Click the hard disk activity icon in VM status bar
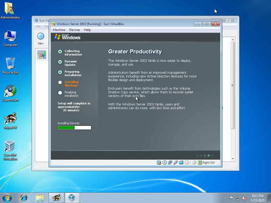 pos(159,163)
